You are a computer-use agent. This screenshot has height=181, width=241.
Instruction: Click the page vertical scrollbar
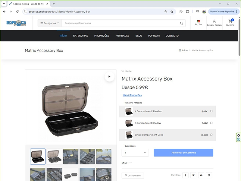click(239, 37)
